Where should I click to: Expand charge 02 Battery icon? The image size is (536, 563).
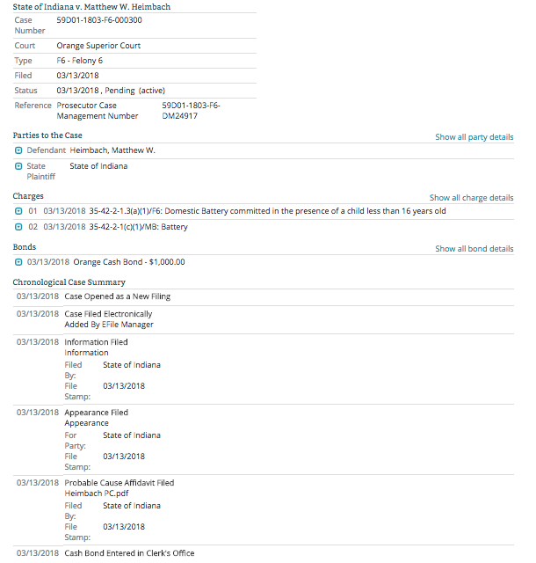point(18,227)
